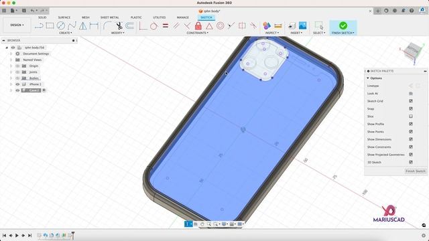Open the Measure ruler tool
This screenshot has width=429, height=241.
278,26
